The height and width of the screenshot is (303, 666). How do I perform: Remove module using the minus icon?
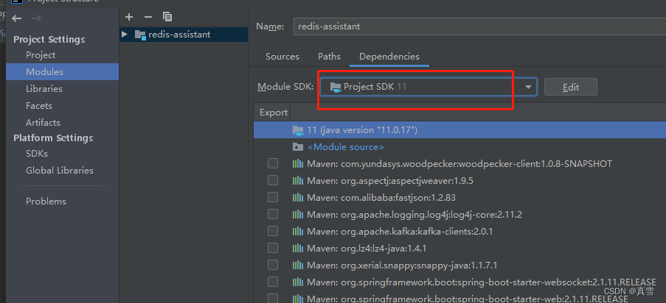click(148, 17)
